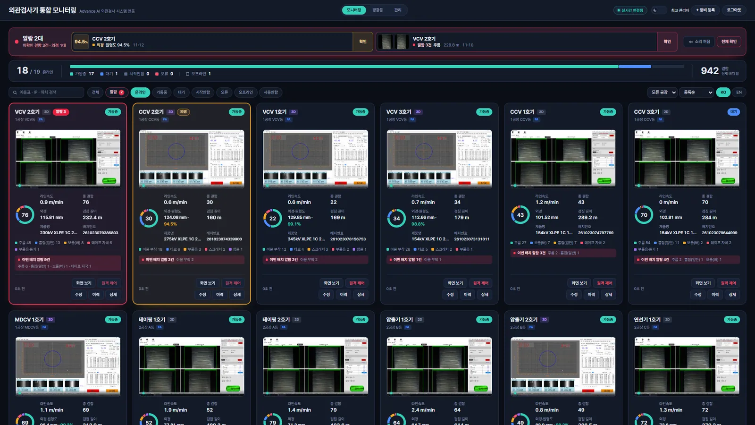Click the 76 defect ring gauge on VCV 2호기
Viewport: 755px width, 425px height.
pyautogui.click(x=25, y=215)
